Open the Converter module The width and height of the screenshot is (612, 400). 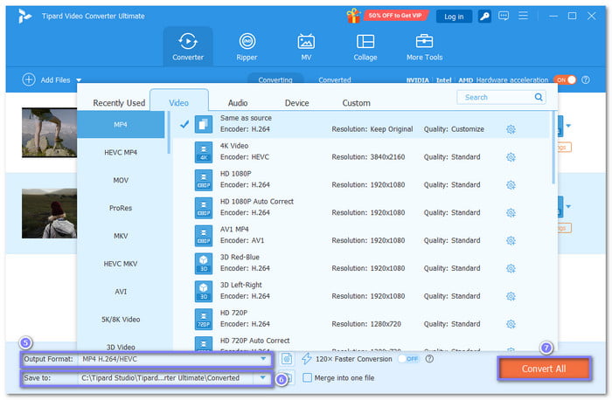coord(188,46)
